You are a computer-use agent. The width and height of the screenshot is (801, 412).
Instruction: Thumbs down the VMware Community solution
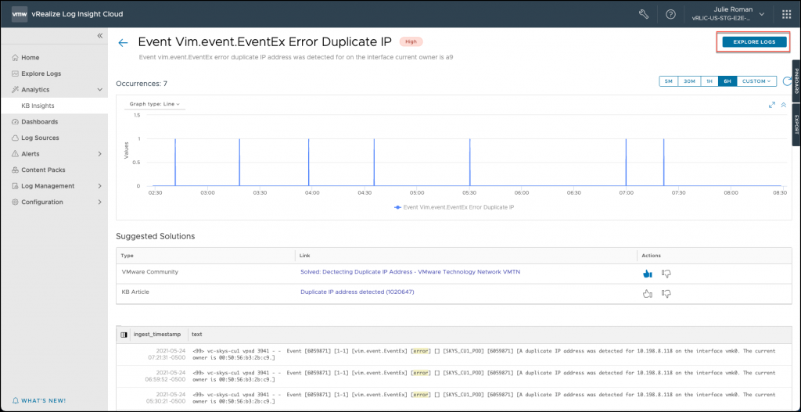pos(666,274)
